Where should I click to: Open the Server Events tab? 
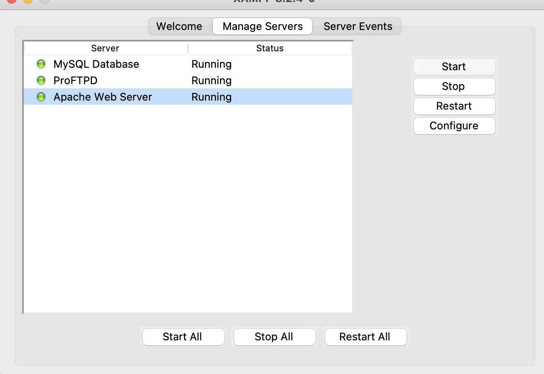pyautogui.click(x=358, y=26)
